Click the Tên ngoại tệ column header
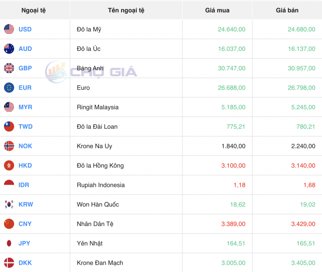 tap(126, 10)
